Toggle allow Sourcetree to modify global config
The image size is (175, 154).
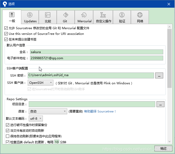click(6, 28)
